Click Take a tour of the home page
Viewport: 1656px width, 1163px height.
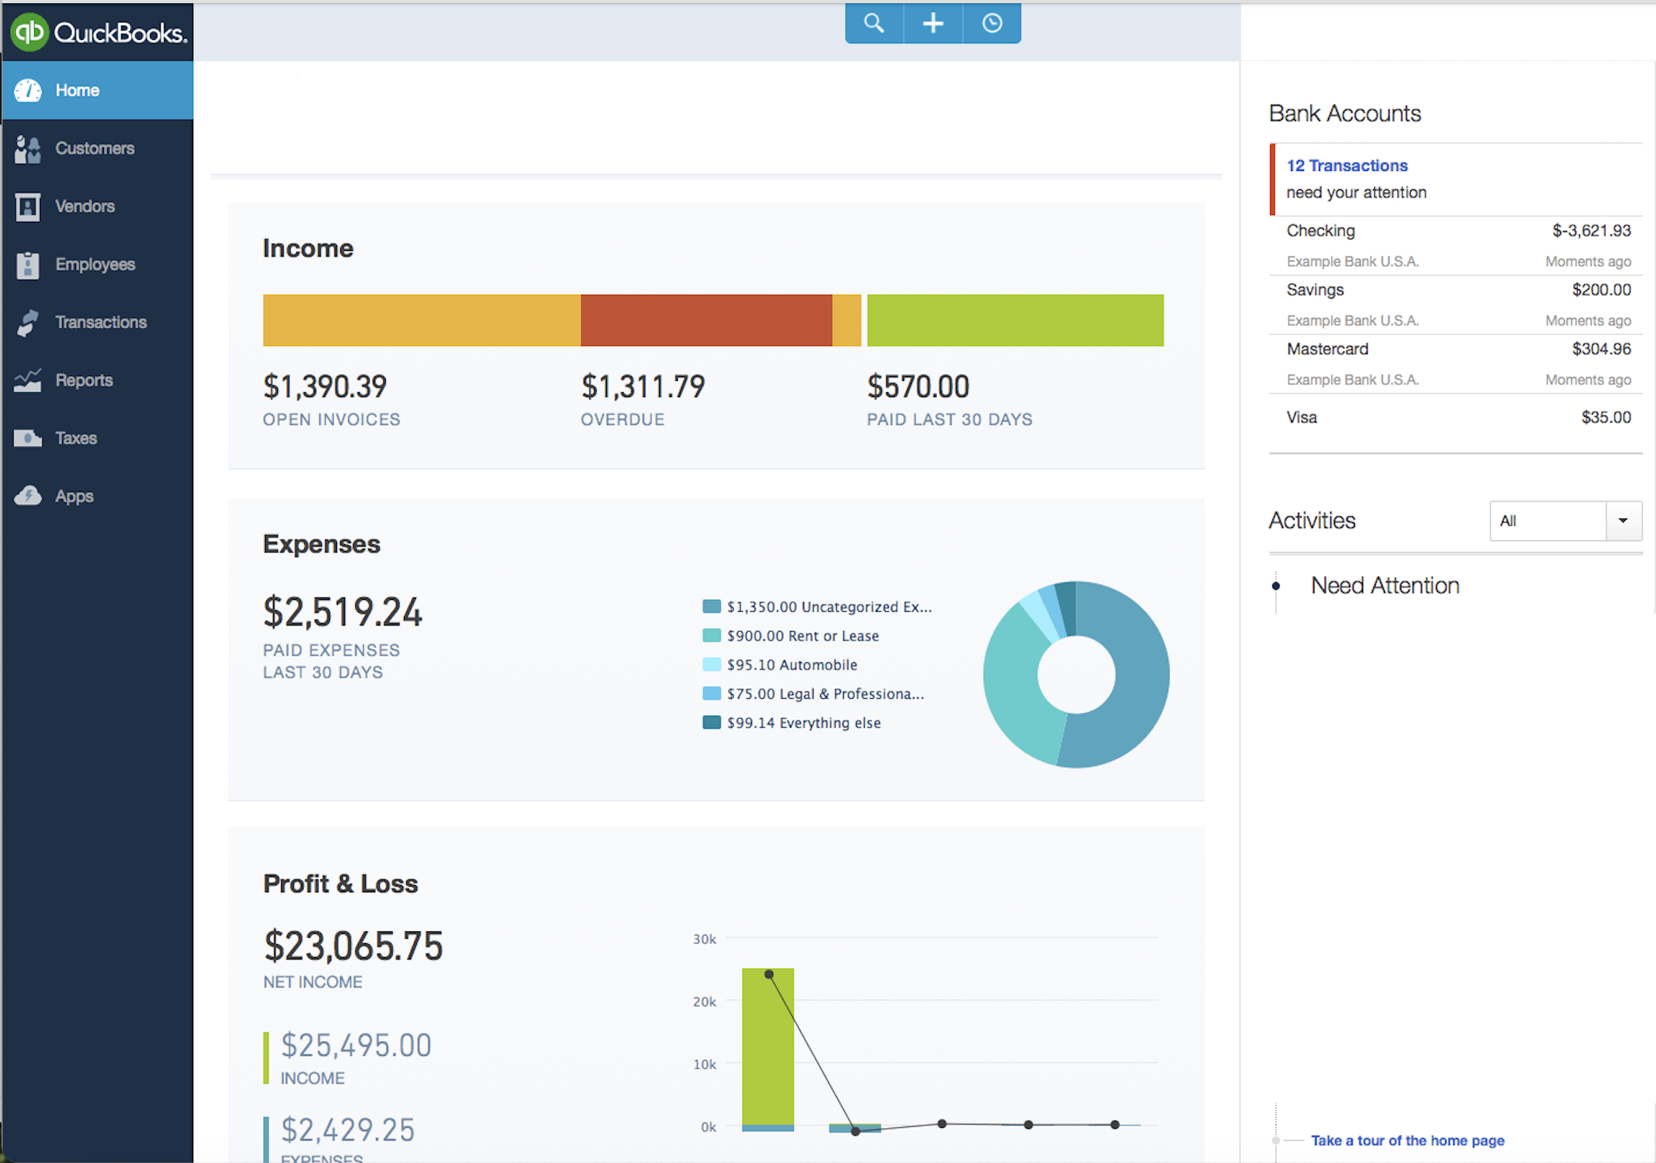1407,1140
